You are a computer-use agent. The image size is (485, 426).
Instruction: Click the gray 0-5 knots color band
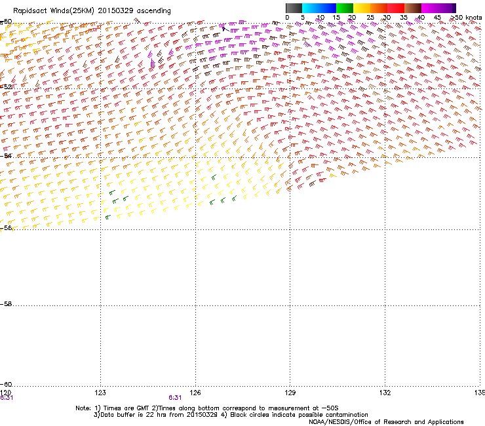click(294, 8)
